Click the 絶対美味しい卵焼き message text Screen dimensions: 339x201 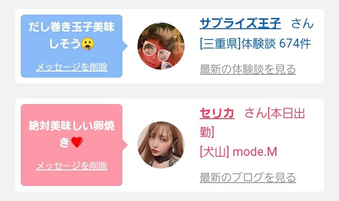[72, 134]
